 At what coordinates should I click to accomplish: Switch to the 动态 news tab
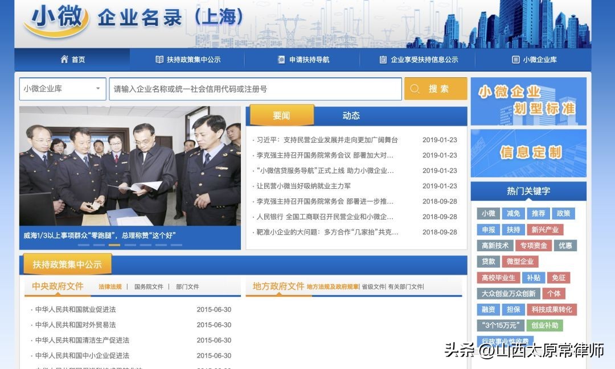pos(351,115)
